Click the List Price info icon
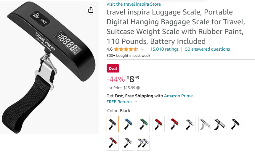 pos(138,88)
